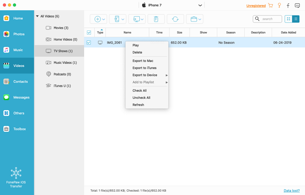Click the Add plus icon in toolbar

point(98,19)
